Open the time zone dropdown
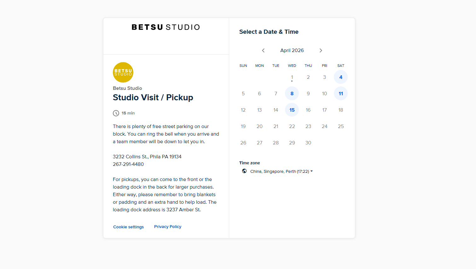Screen dimensions: 476x269 click(281, 171)
